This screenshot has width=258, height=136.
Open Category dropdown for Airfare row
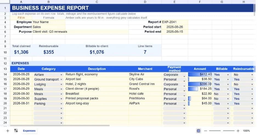click(x=61, y=75)
